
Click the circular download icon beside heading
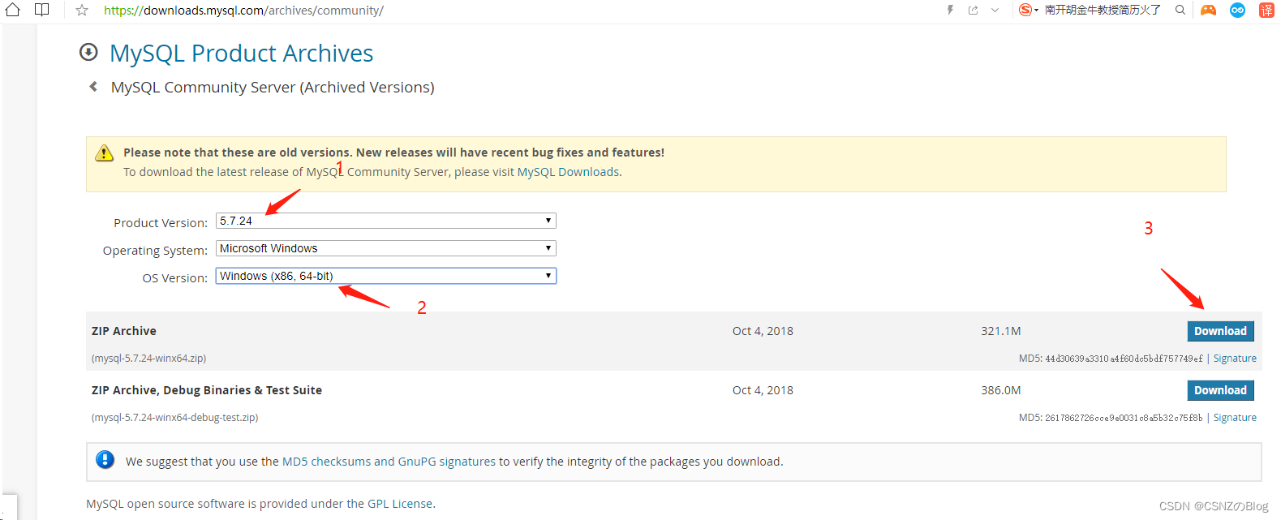pyautogui.click(x=88, y=53)
